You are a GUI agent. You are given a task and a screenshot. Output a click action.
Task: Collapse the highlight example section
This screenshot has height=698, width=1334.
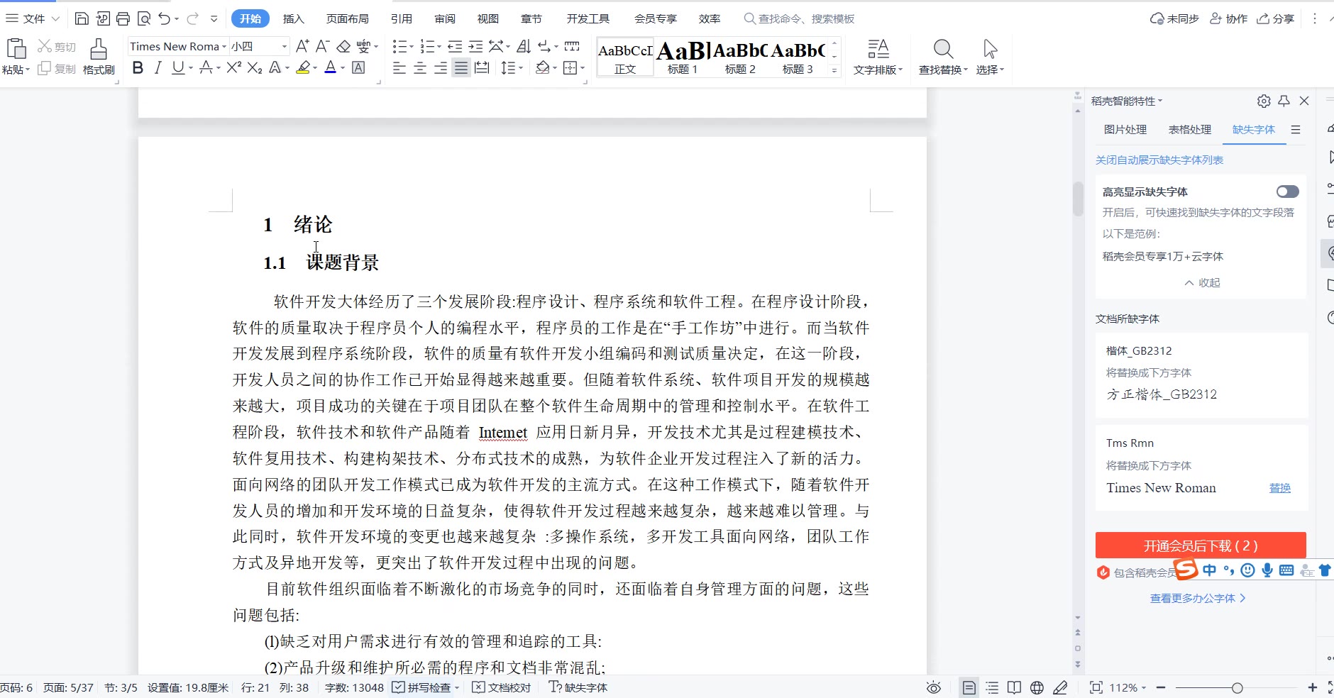click(1202, 282)
